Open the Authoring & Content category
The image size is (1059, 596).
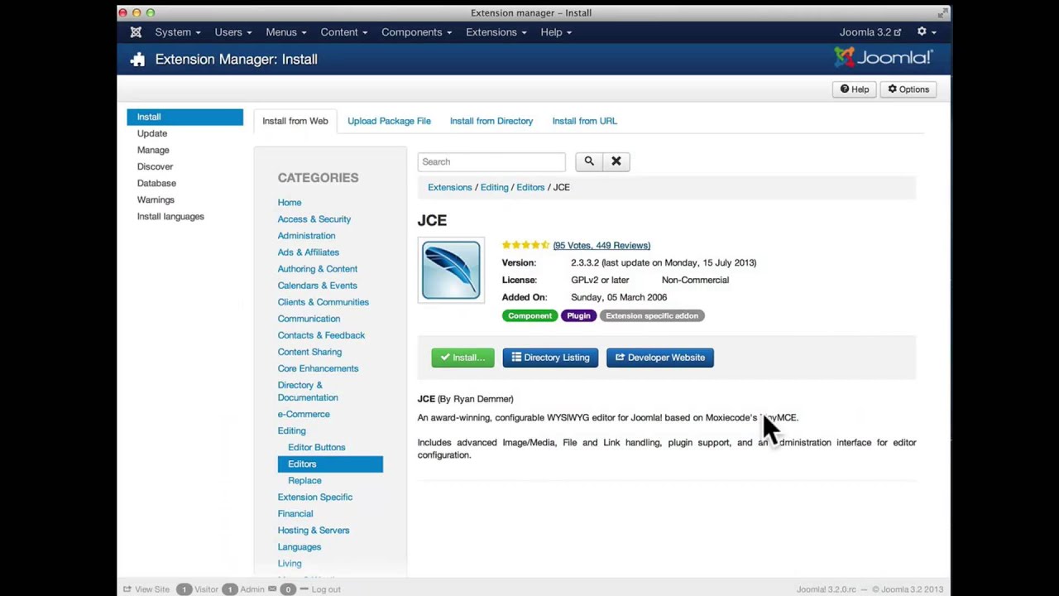[x=318, y=268]
